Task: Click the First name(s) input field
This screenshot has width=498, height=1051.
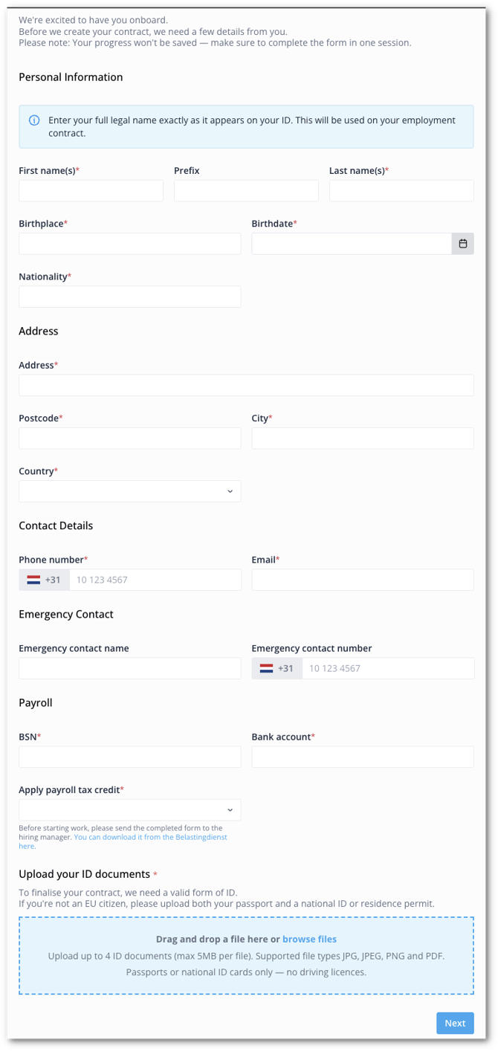Action: [91, 190]
